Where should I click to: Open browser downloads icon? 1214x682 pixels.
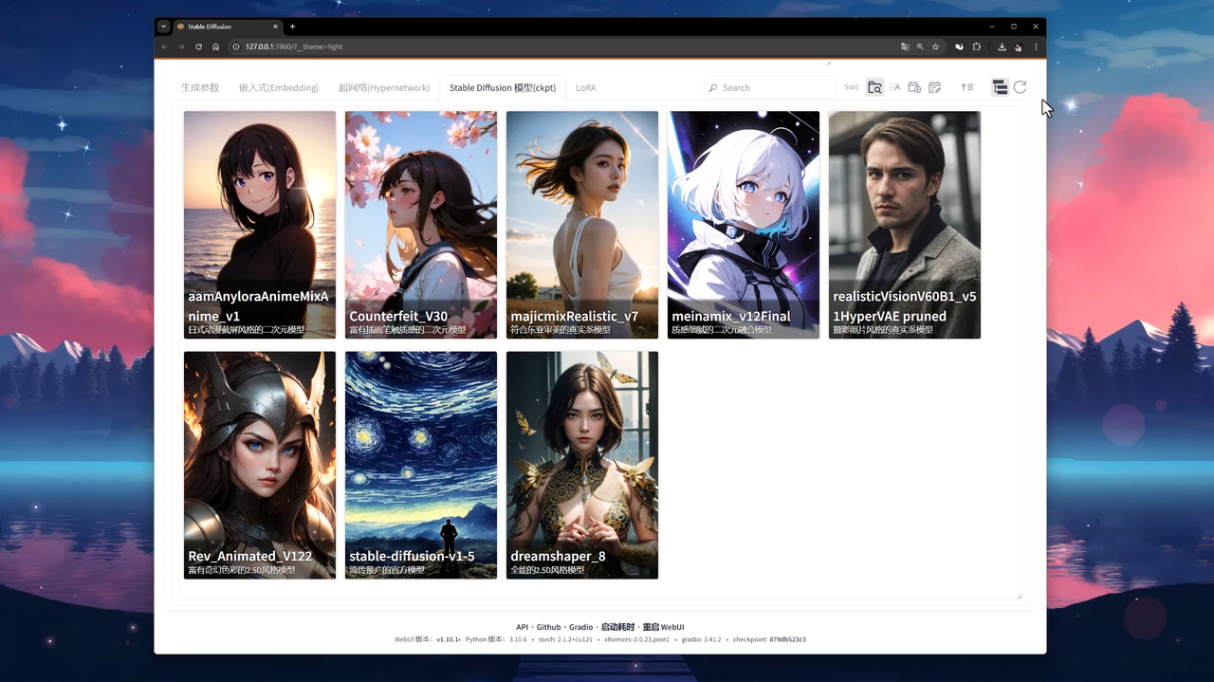[1002, 46]
